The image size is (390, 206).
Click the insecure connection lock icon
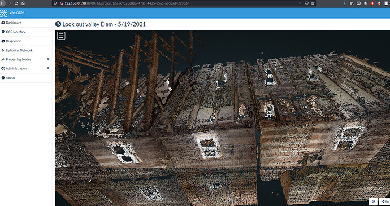[61, 3]
